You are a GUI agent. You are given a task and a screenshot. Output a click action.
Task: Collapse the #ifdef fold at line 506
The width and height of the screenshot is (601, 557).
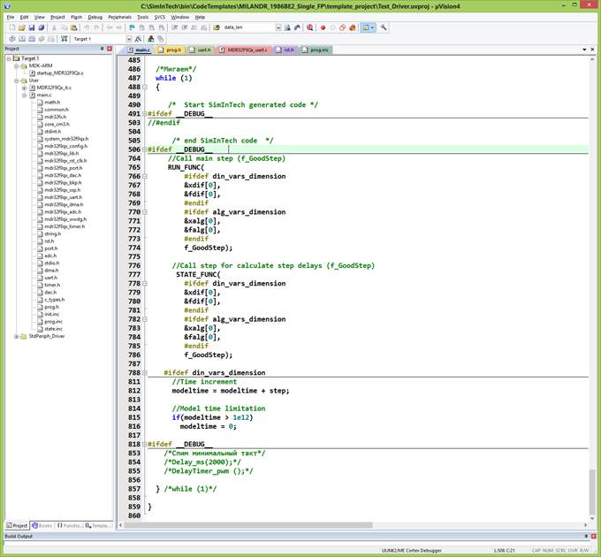tap(145, 150)
